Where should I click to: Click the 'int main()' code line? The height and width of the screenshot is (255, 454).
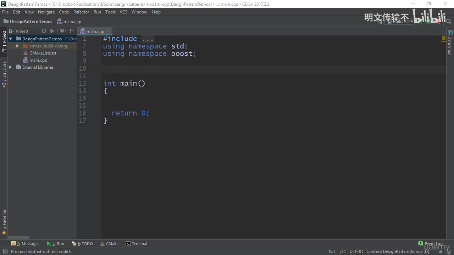coord(124,84)
